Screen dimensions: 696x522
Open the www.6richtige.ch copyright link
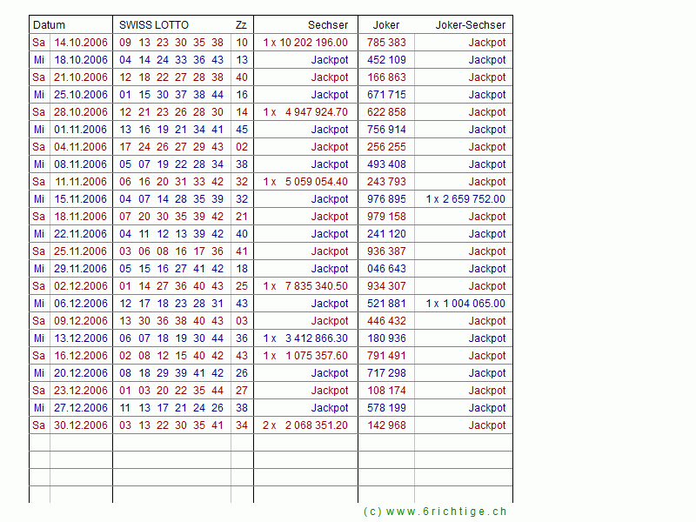click(x=434, y=512)
